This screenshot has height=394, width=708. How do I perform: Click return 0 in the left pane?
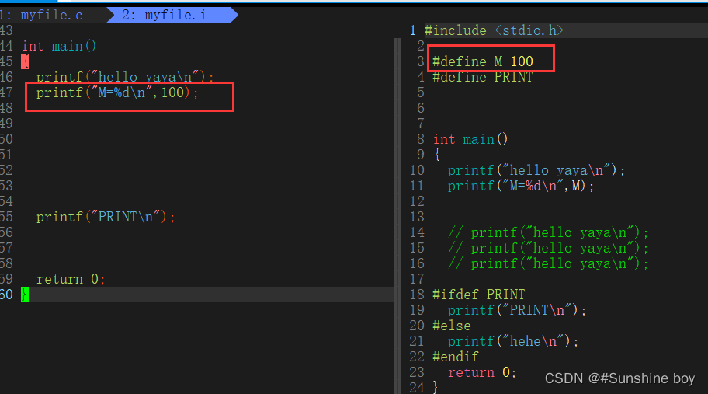(x=71, y=279)
